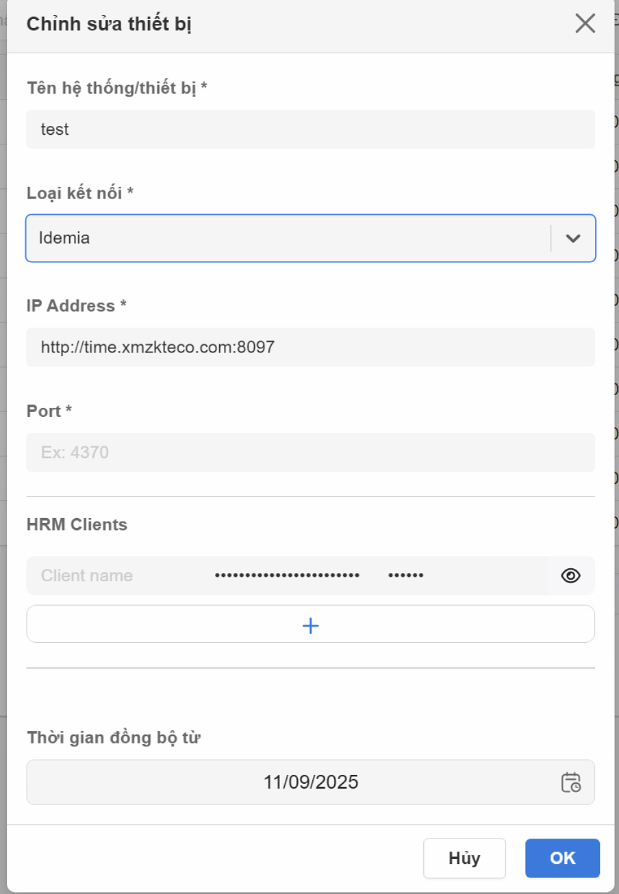Click the Loại kết nối label
This screenshot has width=619, height=894.
pos(79,193)
